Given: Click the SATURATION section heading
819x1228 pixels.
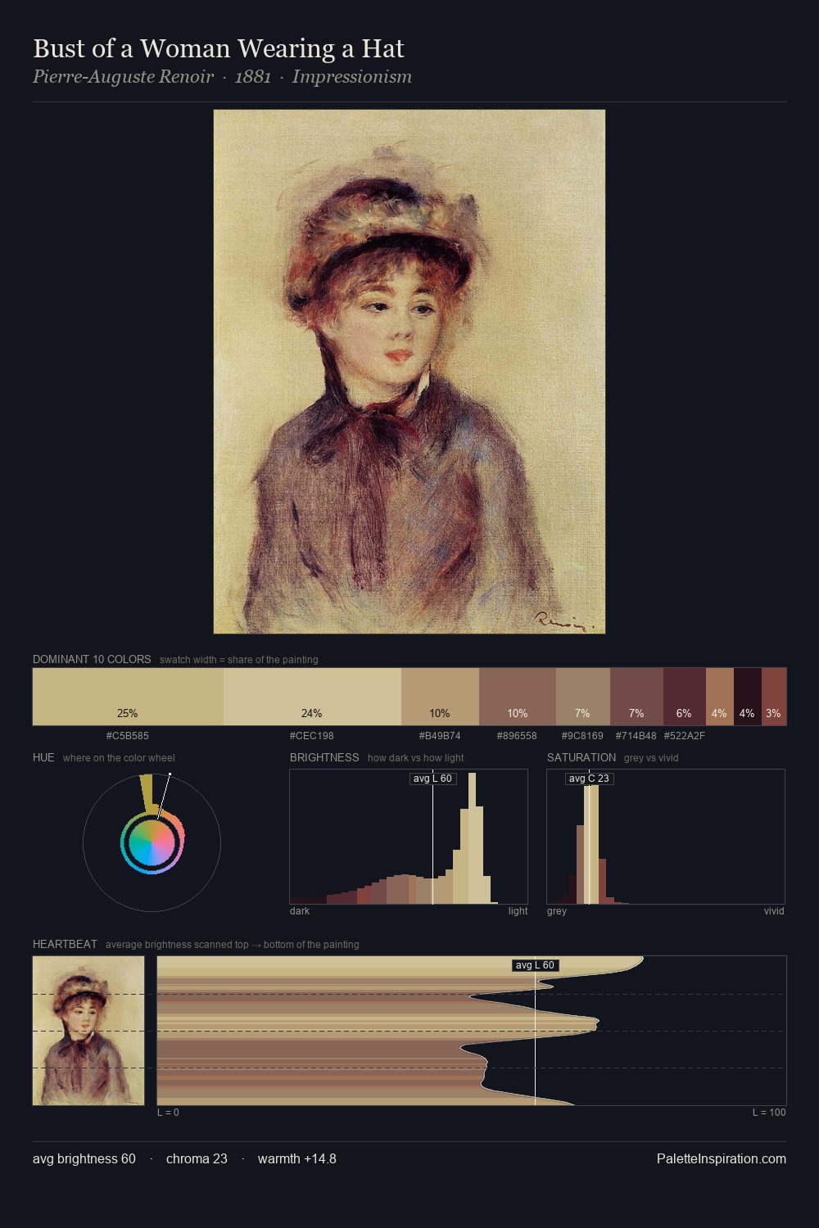Looking at the screenshot, I should (581, 757).
